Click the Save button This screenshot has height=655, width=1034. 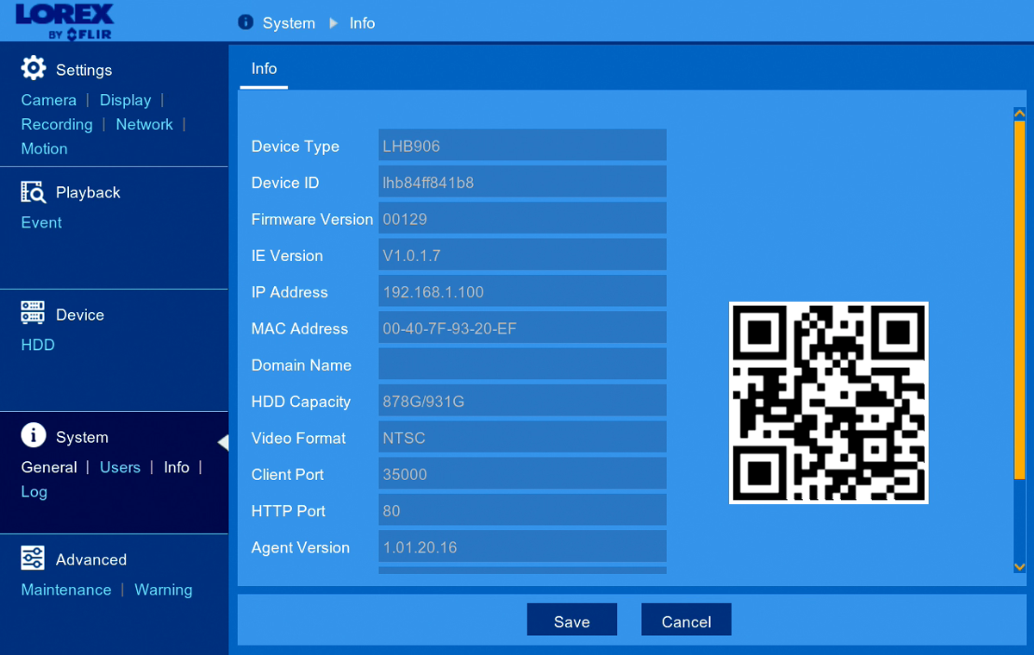pyautogui.click(x=572, y=620)
